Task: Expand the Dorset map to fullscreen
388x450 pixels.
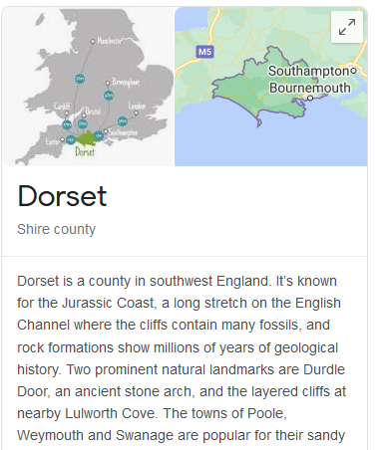Action: (x=347, y=27)
